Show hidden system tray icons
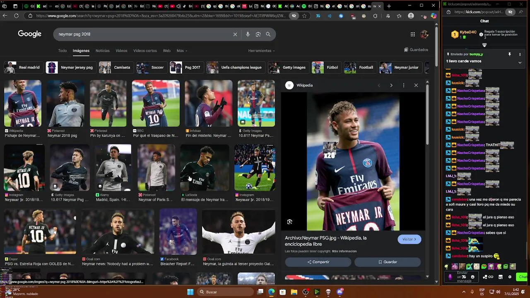This screenshot has width=530, height=298. click(x=464, y=292)
